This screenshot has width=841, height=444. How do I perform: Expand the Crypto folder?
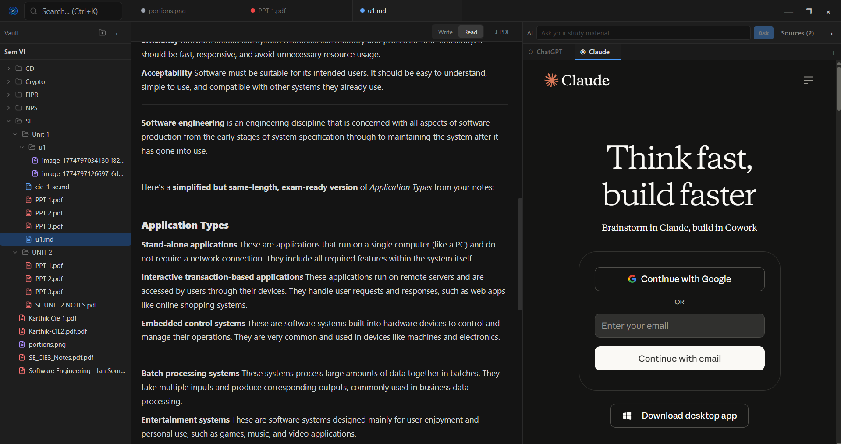(x=8, y=81)
